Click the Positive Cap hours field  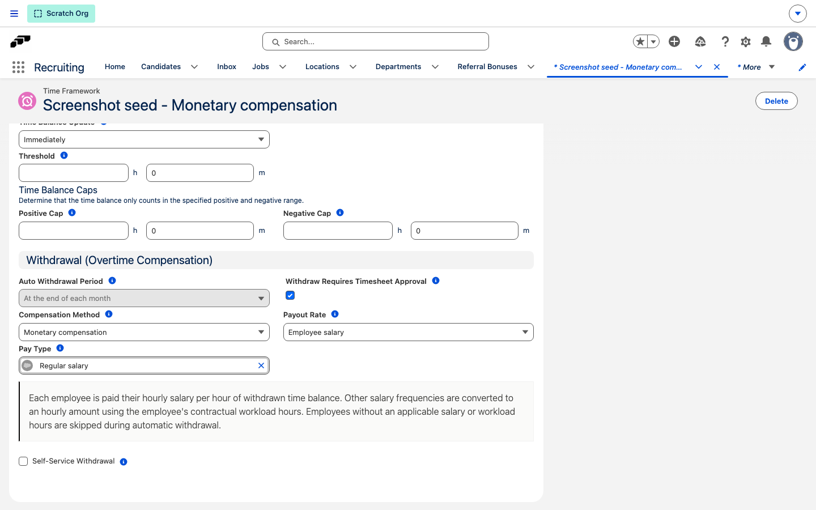[74, 231]
